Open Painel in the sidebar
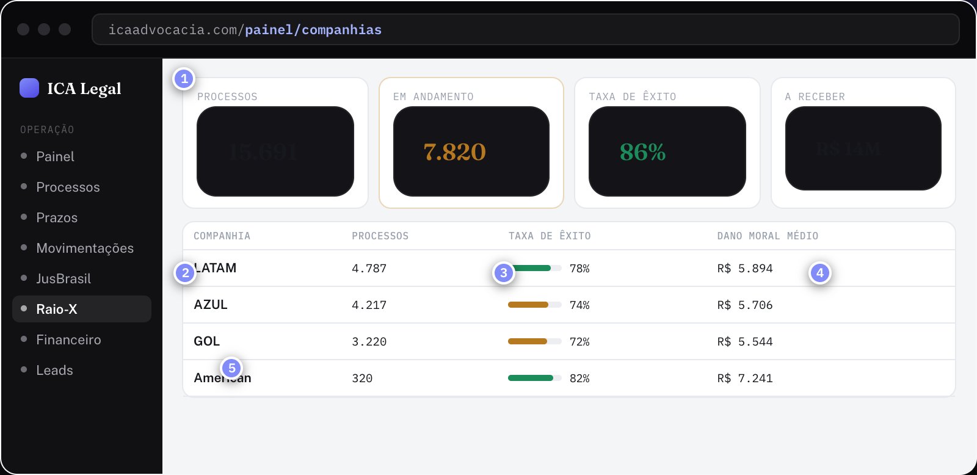The image size is (977, 475). tap(82, 156)
